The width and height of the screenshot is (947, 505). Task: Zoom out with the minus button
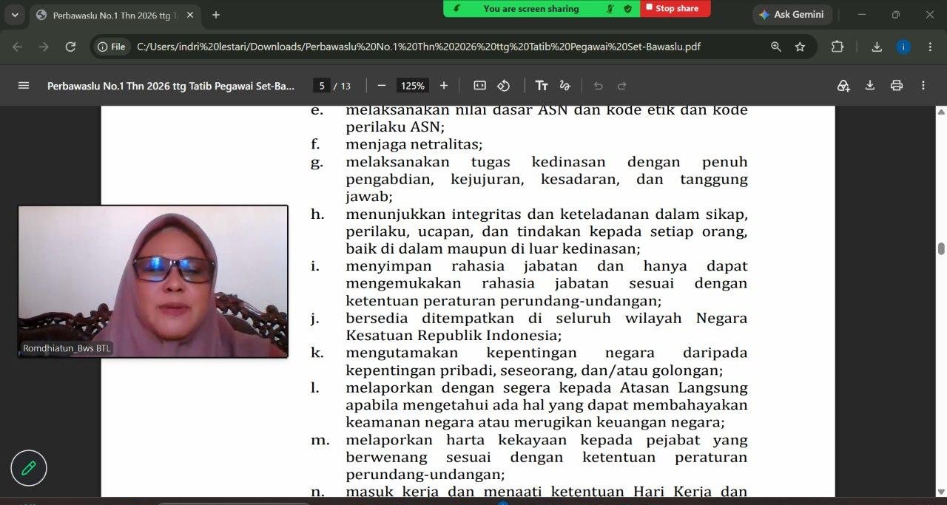click(382, 86)
